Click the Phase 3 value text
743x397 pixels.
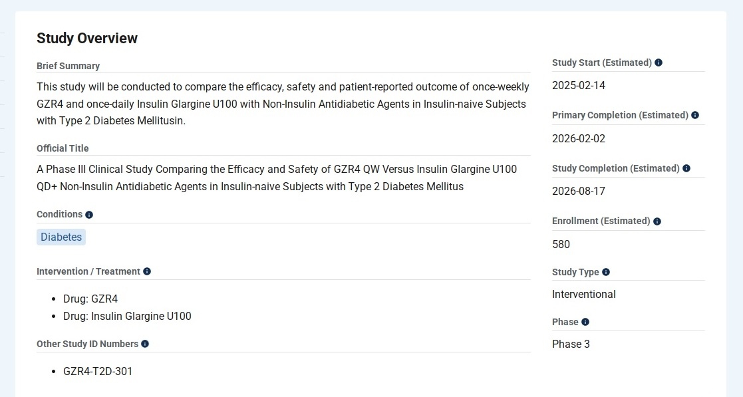coord(571,344)
